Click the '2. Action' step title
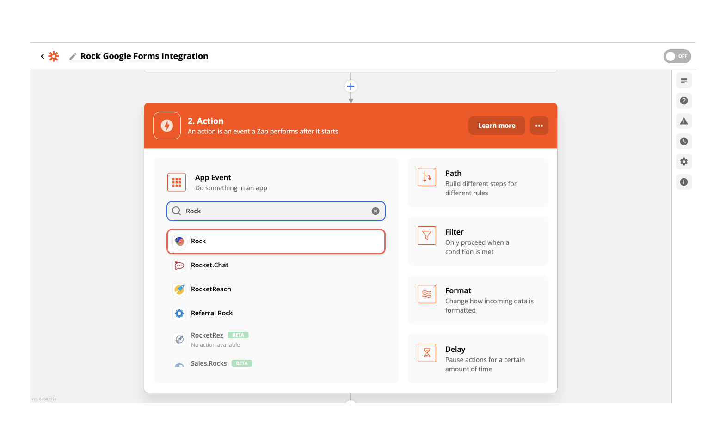Image resolution: width=726 pixels, height=441 pixels. (x=206, y=121)
